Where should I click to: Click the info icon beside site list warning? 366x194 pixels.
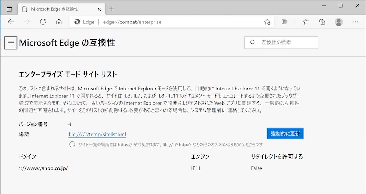tap(72, 144)
